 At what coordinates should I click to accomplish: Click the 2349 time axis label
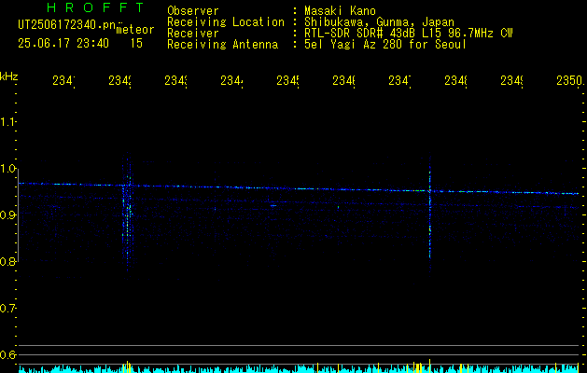(511, 81)
